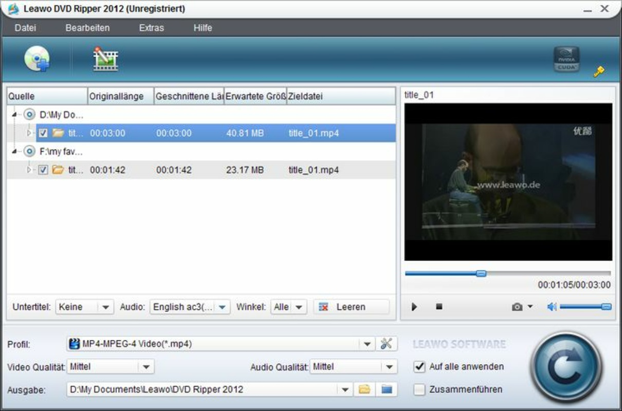Expand title row with 00:01:42 length
Viewport: 622px width, 411px height.
29,170
